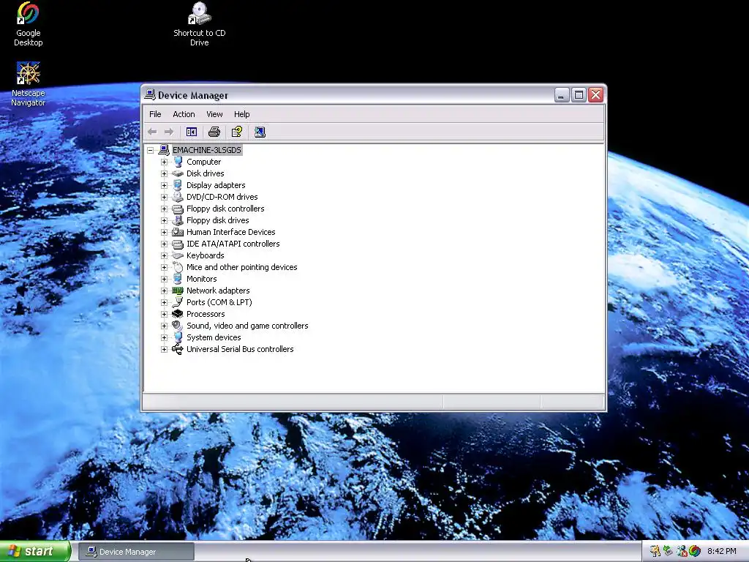Click the Forward arrow toolbar icon
Screen dimensions: 749x562
[169, 132]
